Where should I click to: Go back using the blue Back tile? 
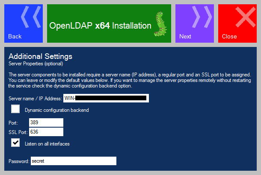point(24,23)
